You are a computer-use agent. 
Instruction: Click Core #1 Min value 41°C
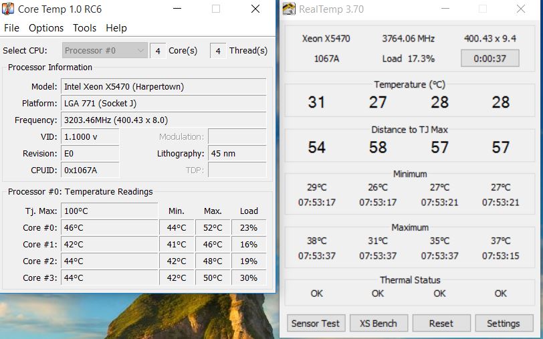(x=177, y=245)
